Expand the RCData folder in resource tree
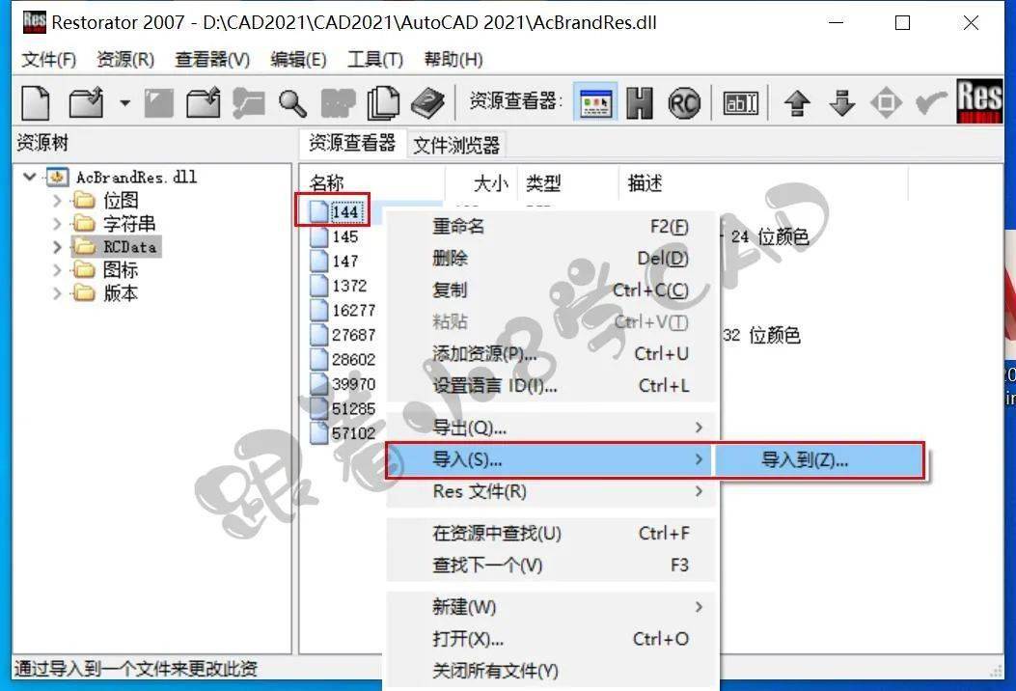This screenshot has width=1016, height=691. click(57, 246)
